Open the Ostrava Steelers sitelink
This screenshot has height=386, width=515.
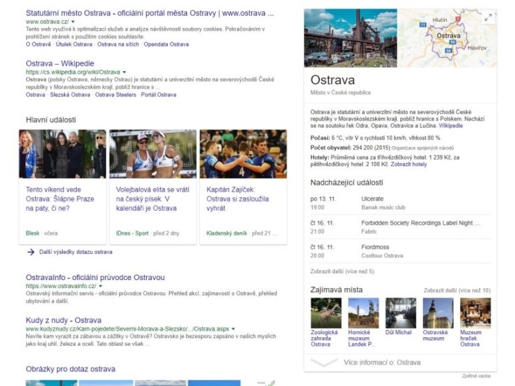coord(116,95)
